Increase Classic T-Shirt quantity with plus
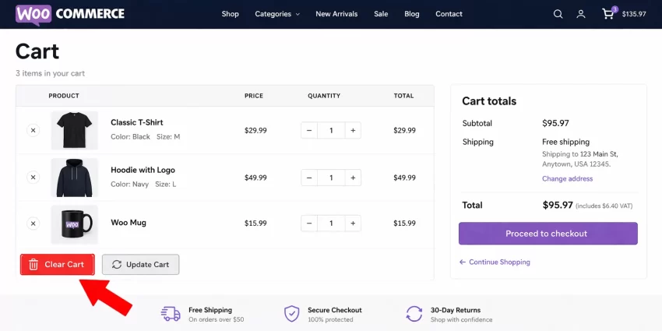 coord(353,131)
